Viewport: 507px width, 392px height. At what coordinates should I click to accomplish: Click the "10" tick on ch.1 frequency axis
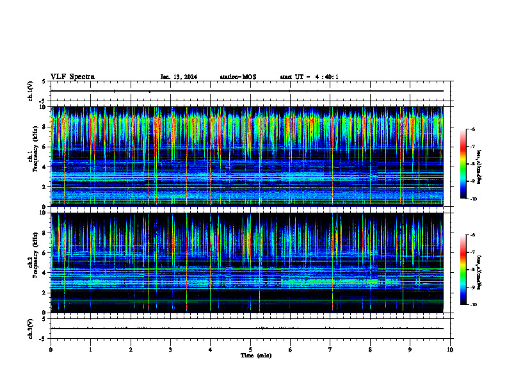pos(44,107)
